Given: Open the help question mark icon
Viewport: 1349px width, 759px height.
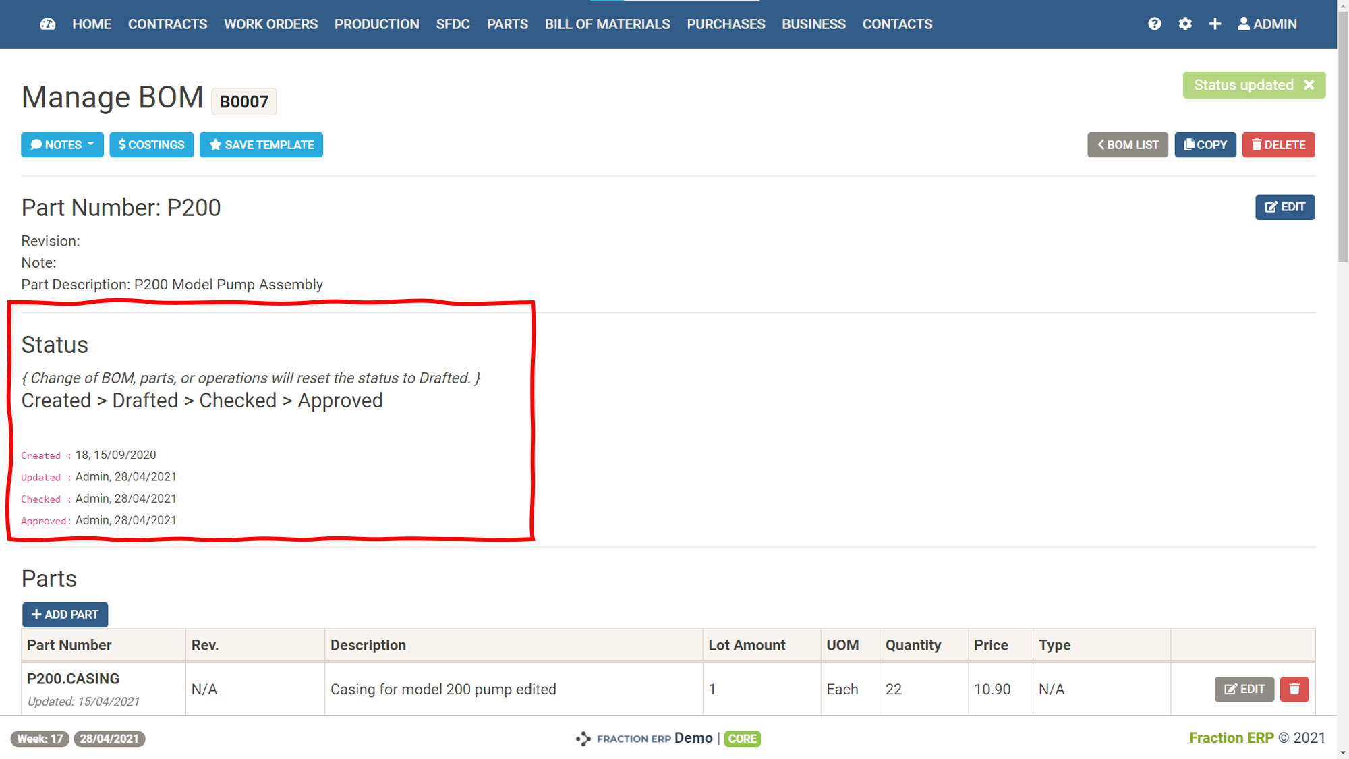Looking at the screenshot, I should click(1154, 24).
